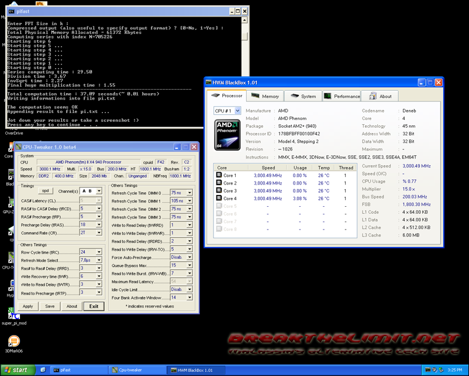Click the Processor ID 178BFBFF00100F42 text
The width and height of the screenshot is (469, 376).
click(x=299, y=134)
